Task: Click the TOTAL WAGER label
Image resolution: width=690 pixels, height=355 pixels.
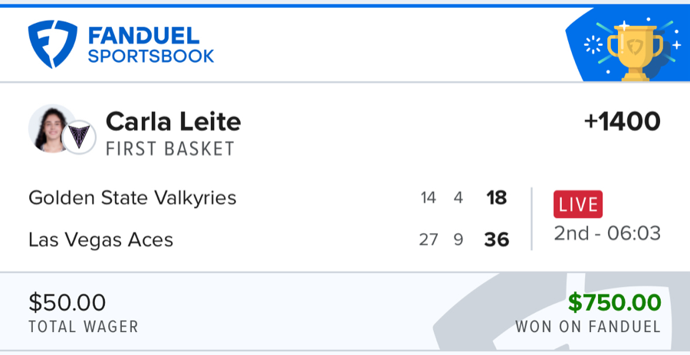Action: 83,327
